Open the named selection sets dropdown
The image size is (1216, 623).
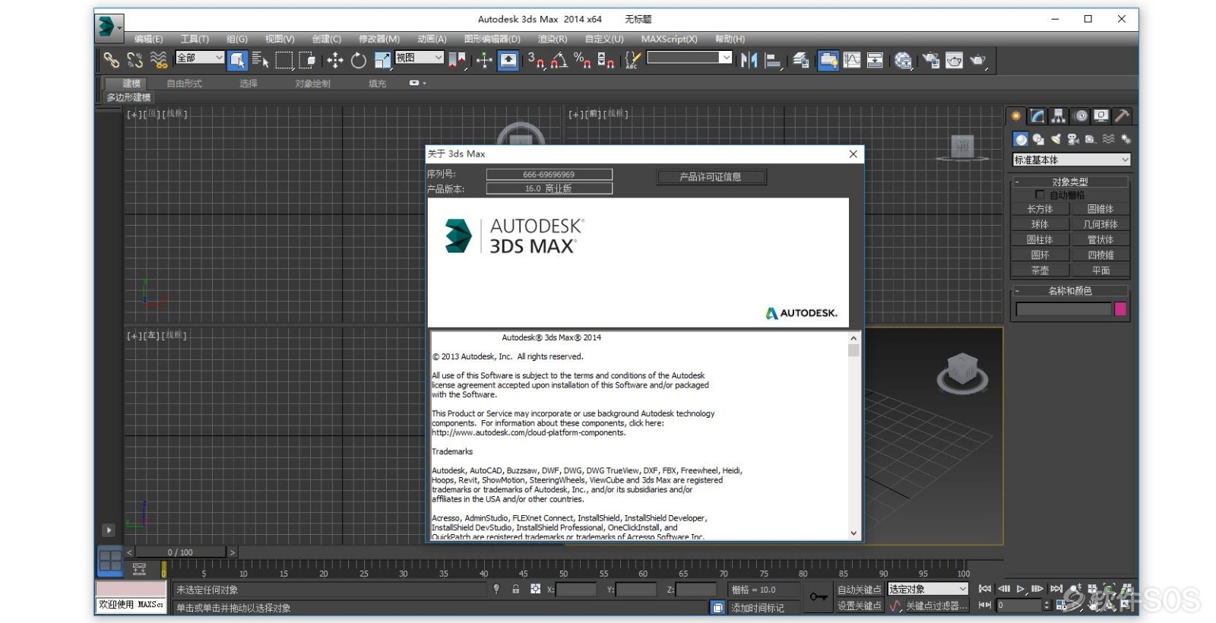pos(689,57)
